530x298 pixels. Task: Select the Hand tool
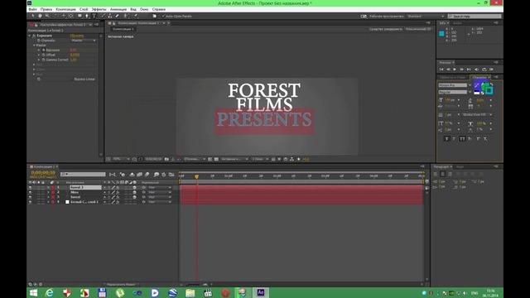[x=40, y=16]
